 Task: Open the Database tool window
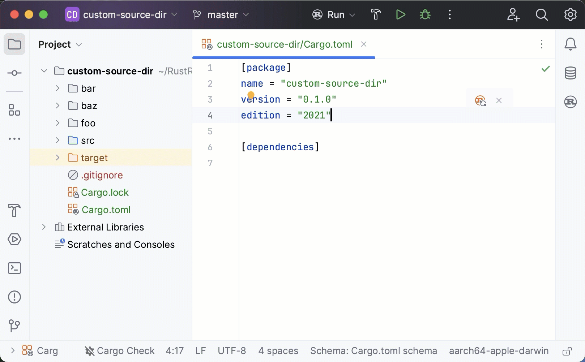[x=570, y=73]
